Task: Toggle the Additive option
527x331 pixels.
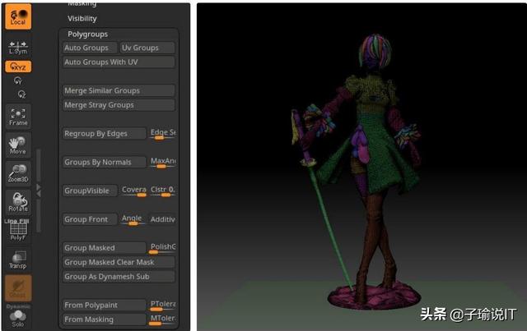Action: pyautogui.click(x=163, y=219)
